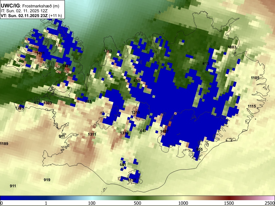Select the 1000 tick on the color scale
Viewport: 275px width, 206px height.
click(183, 203)
